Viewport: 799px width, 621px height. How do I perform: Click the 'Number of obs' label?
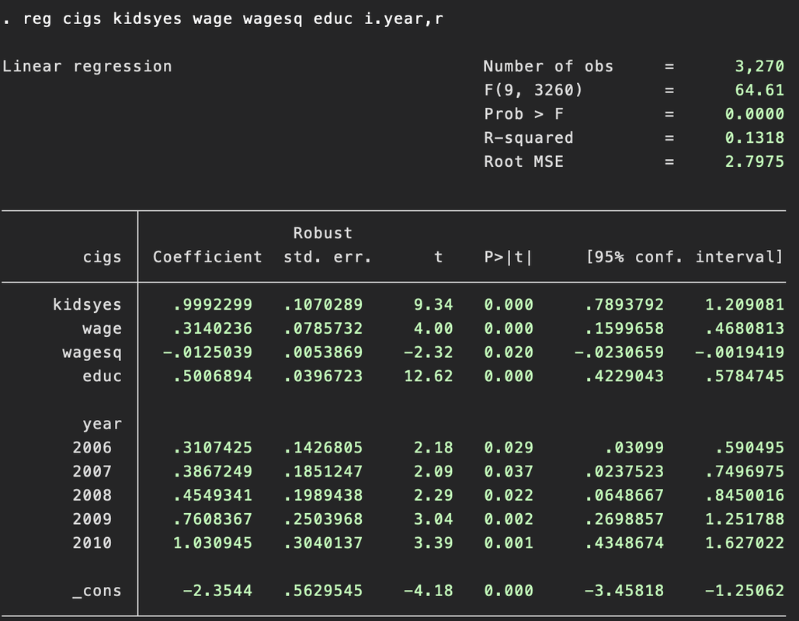tap(548, 66)
